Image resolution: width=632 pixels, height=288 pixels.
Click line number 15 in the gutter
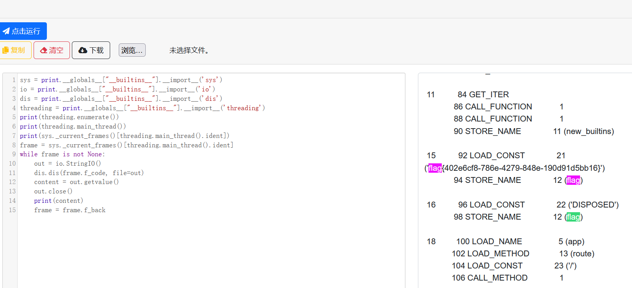[x=12, y=210]
